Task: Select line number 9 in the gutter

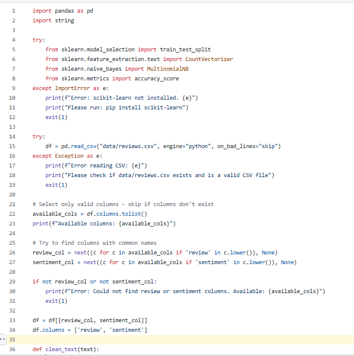Action: pos(14,88)
